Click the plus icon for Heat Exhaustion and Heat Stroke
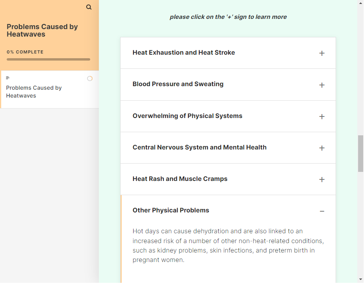The width and height of the screenshot is (364, 284). [x=322, y=53]
